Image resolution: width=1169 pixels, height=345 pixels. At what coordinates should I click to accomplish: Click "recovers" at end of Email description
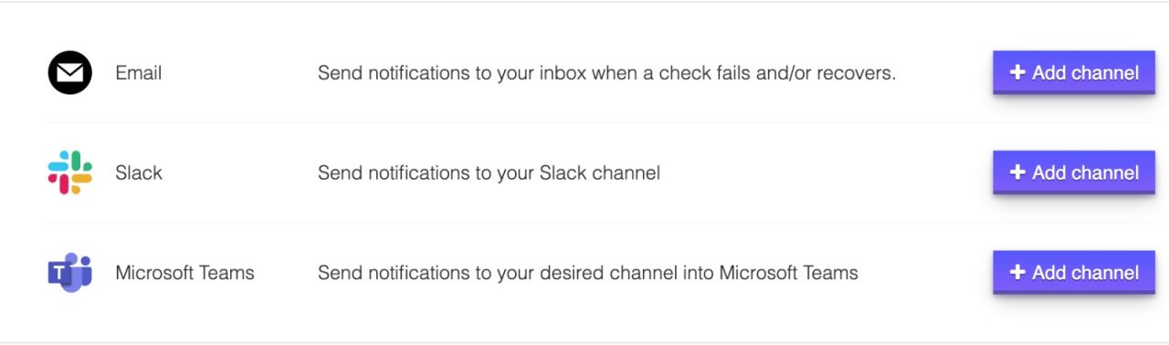pyautogui.click(x=857, y=73)
